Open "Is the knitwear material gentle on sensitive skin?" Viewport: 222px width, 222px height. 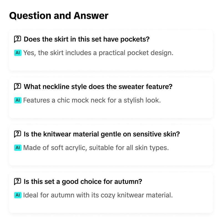click(102, 134)
